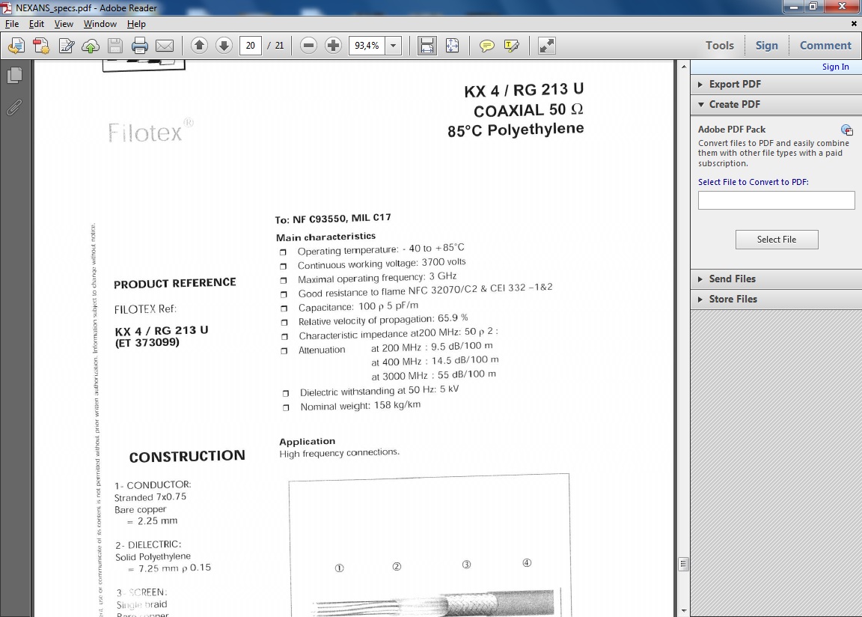Expand the Send Files section

(x=732, y=279)
